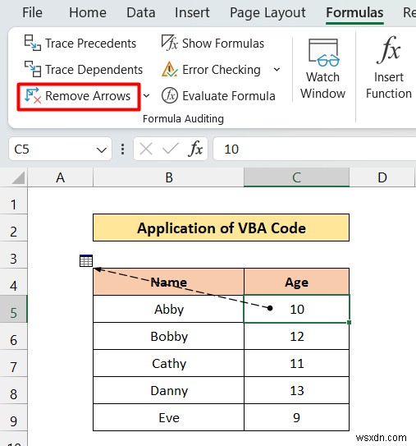The height and width of the screenshot is (446, 416).
Task: Select column B header
Action: [168, 177]
